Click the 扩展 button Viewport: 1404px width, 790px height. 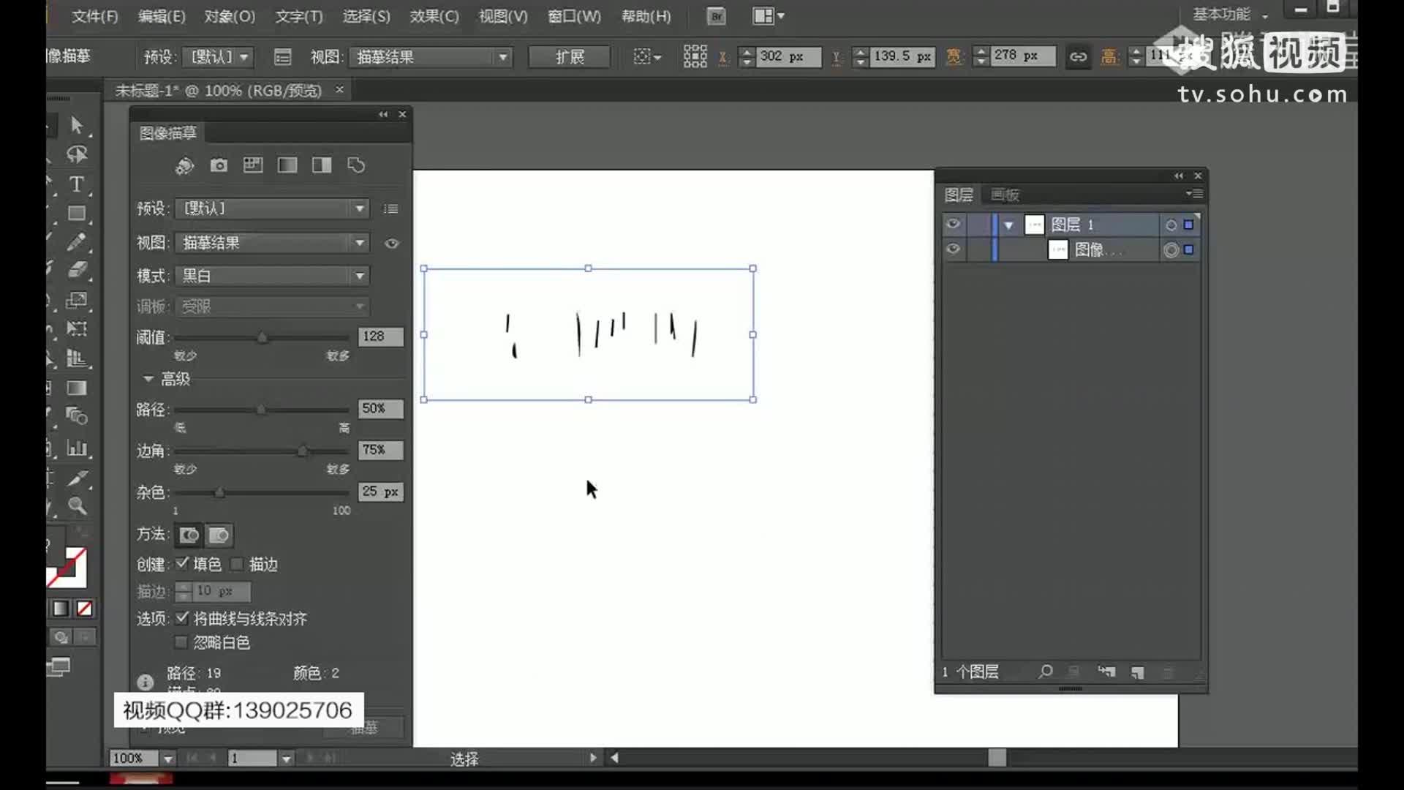(x=569, y=56)
